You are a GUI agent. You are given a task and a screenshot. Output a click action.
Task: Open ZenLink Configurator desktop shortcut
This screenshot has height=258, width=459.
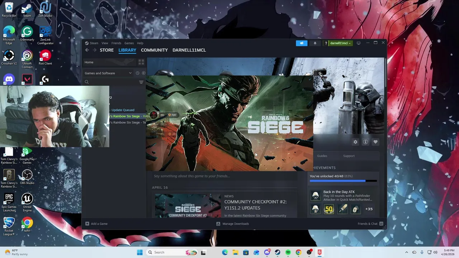45,35
